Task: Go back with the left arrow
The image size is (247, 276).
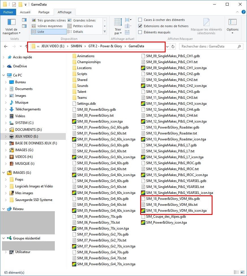Action: pyautogui.click(x=6, y=46)
